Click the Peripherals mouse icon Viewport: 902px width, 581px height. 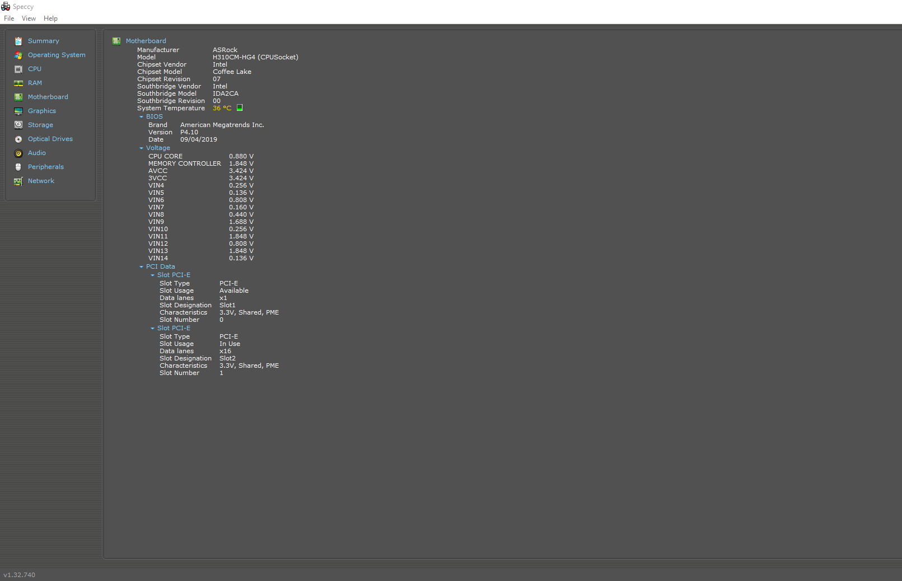point(18,167)
